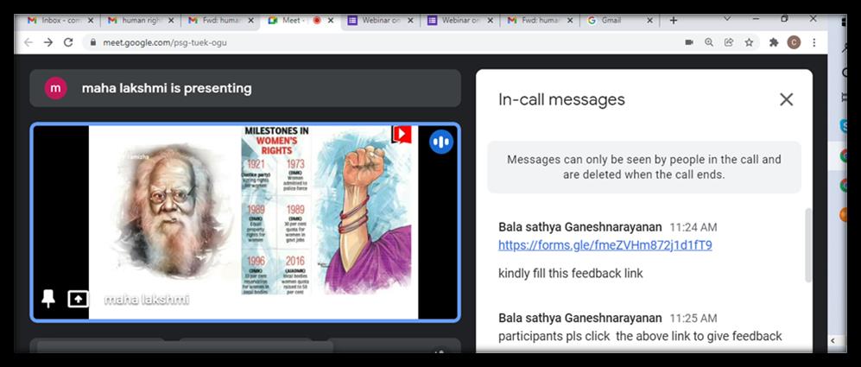The width and height of the screenshot is (861, 367).
Task: Close the Meet tab
Action: coord(331,21)
